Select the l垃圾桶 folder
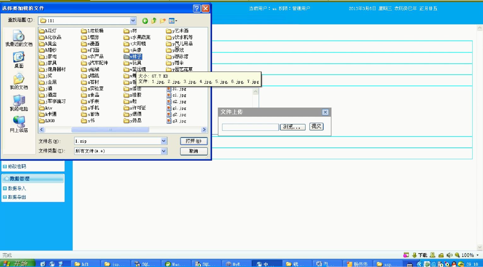483x267 pixels. (x=92, y=31)
